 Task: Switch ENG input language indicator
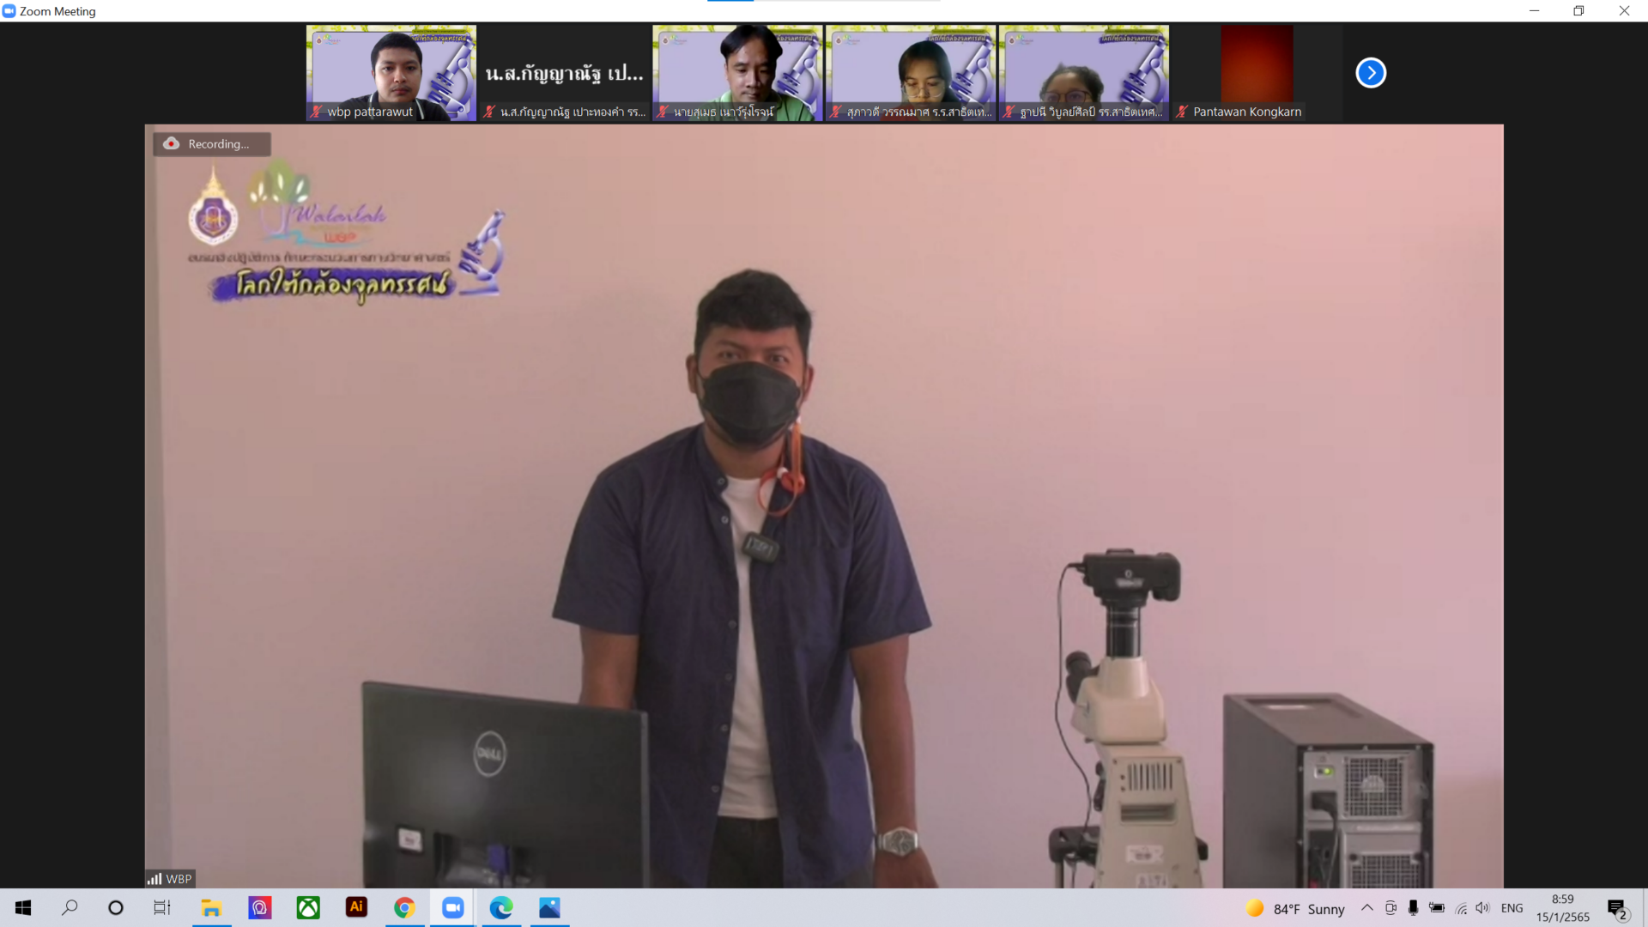(x=1512, y=908)
